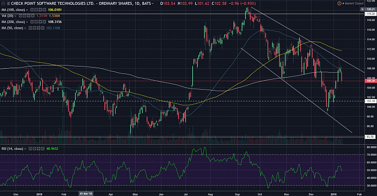Click the plus-shaped icon beside MA (200, close)
377x196 pixels.
pos(40,22)
